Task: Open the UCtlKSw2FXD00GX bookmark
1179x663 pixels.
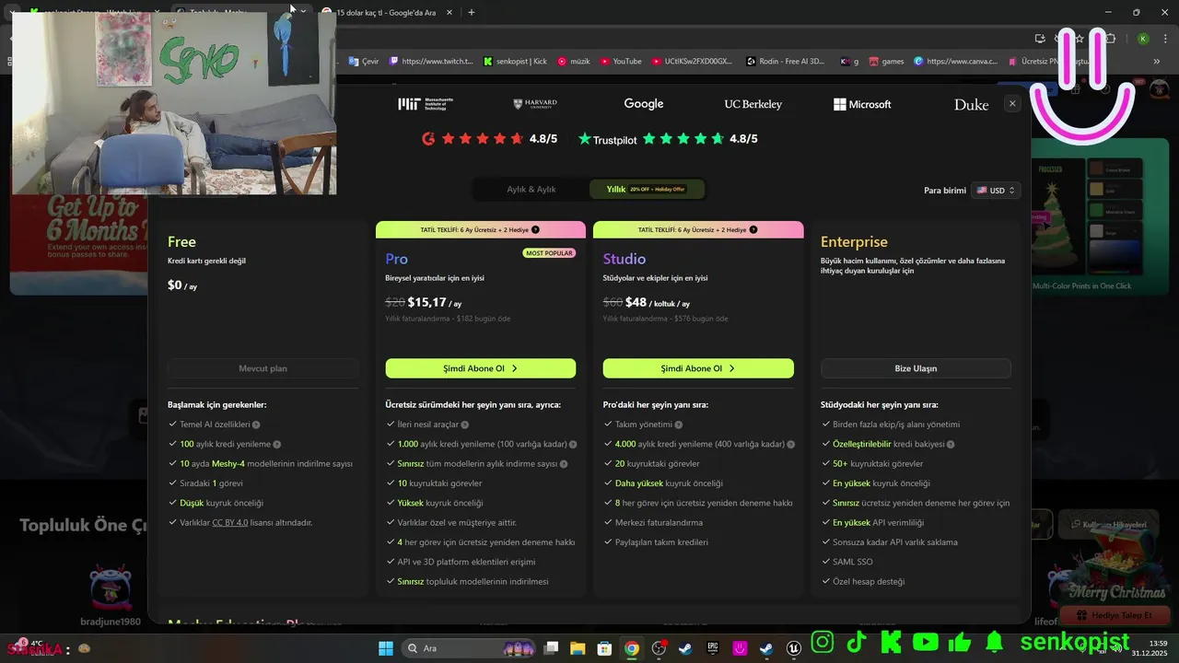Action: [x=692, y=62]
